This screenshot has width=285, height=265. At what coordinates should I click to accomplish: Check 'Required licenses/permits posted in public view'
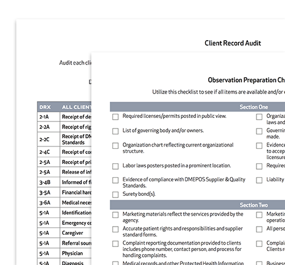tap(115, 117)
